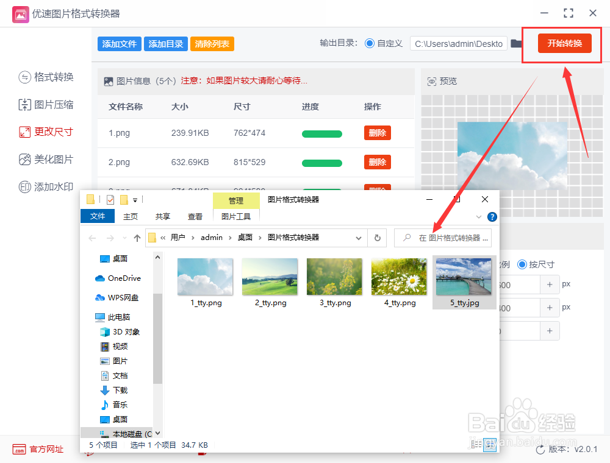Select 此电脑 in the navigation pane
Image resolution: width=610 pixels, height=463 pixels.
tap(113, 317)
